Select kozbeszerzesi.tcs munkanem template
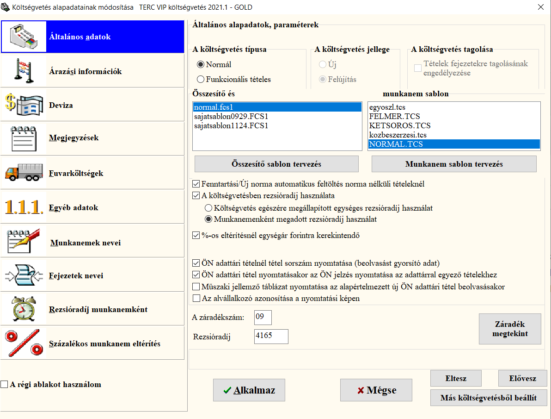551x419 pixels. point(454,135)
